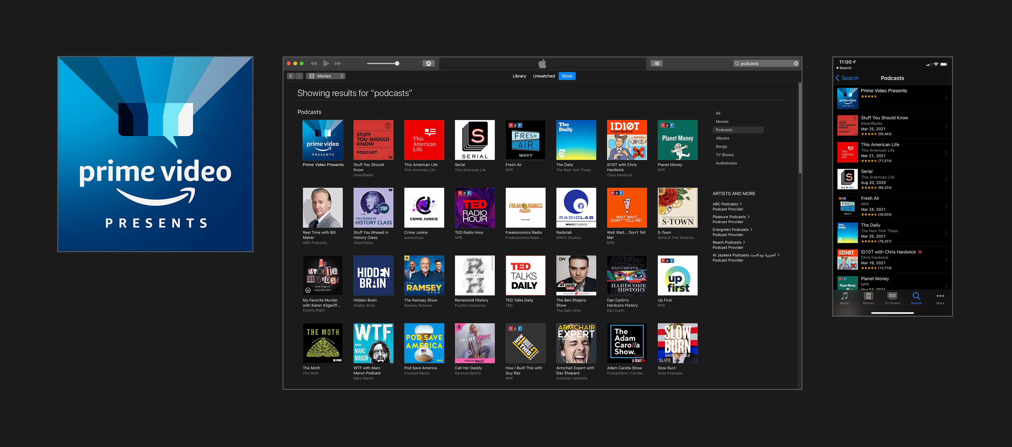The image size is (1012, 447).
Task: Filter results by Movies in sidebar
Action: 722,122
